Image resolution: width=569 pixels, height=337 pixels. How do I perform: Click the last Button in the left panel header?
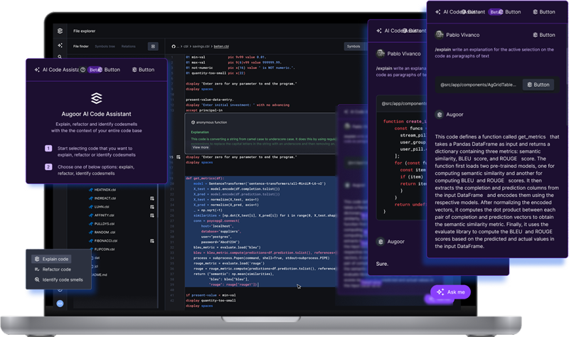point(143,70)
